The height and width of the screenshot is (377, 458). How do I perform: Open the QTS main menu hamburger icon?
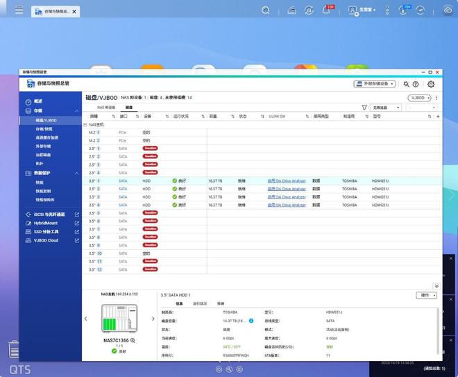click(19, 11)
